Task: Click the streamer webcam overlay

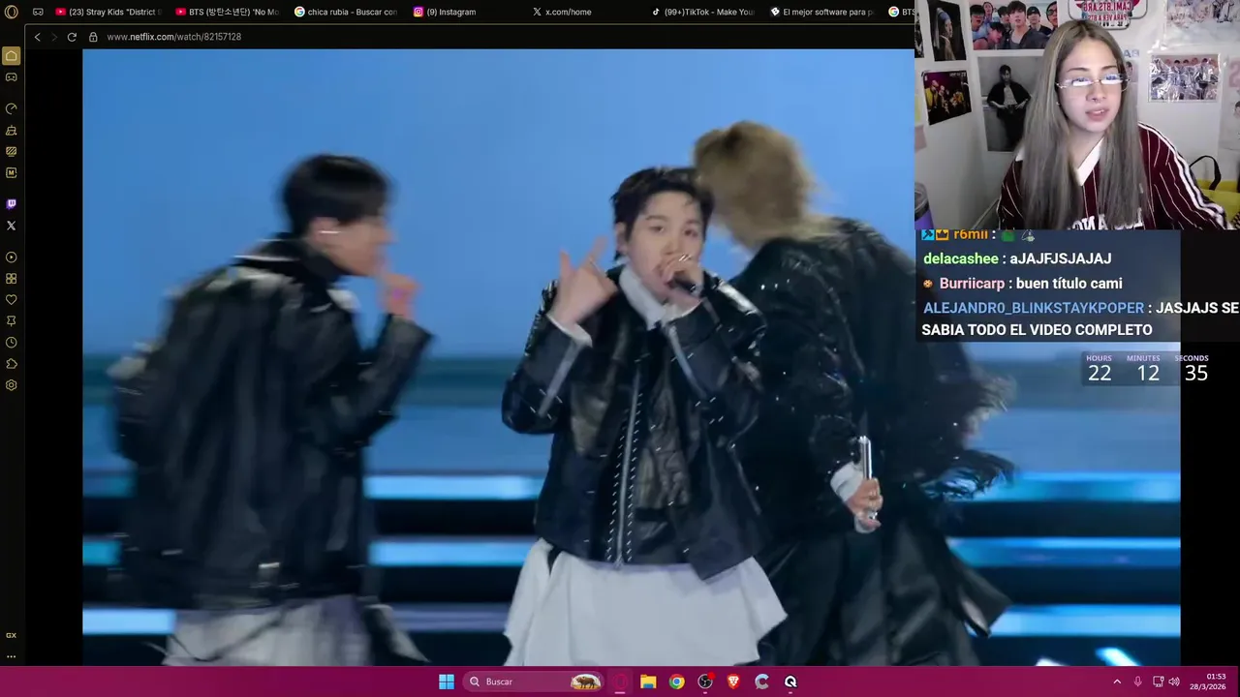Action: tap(1077, 114)
